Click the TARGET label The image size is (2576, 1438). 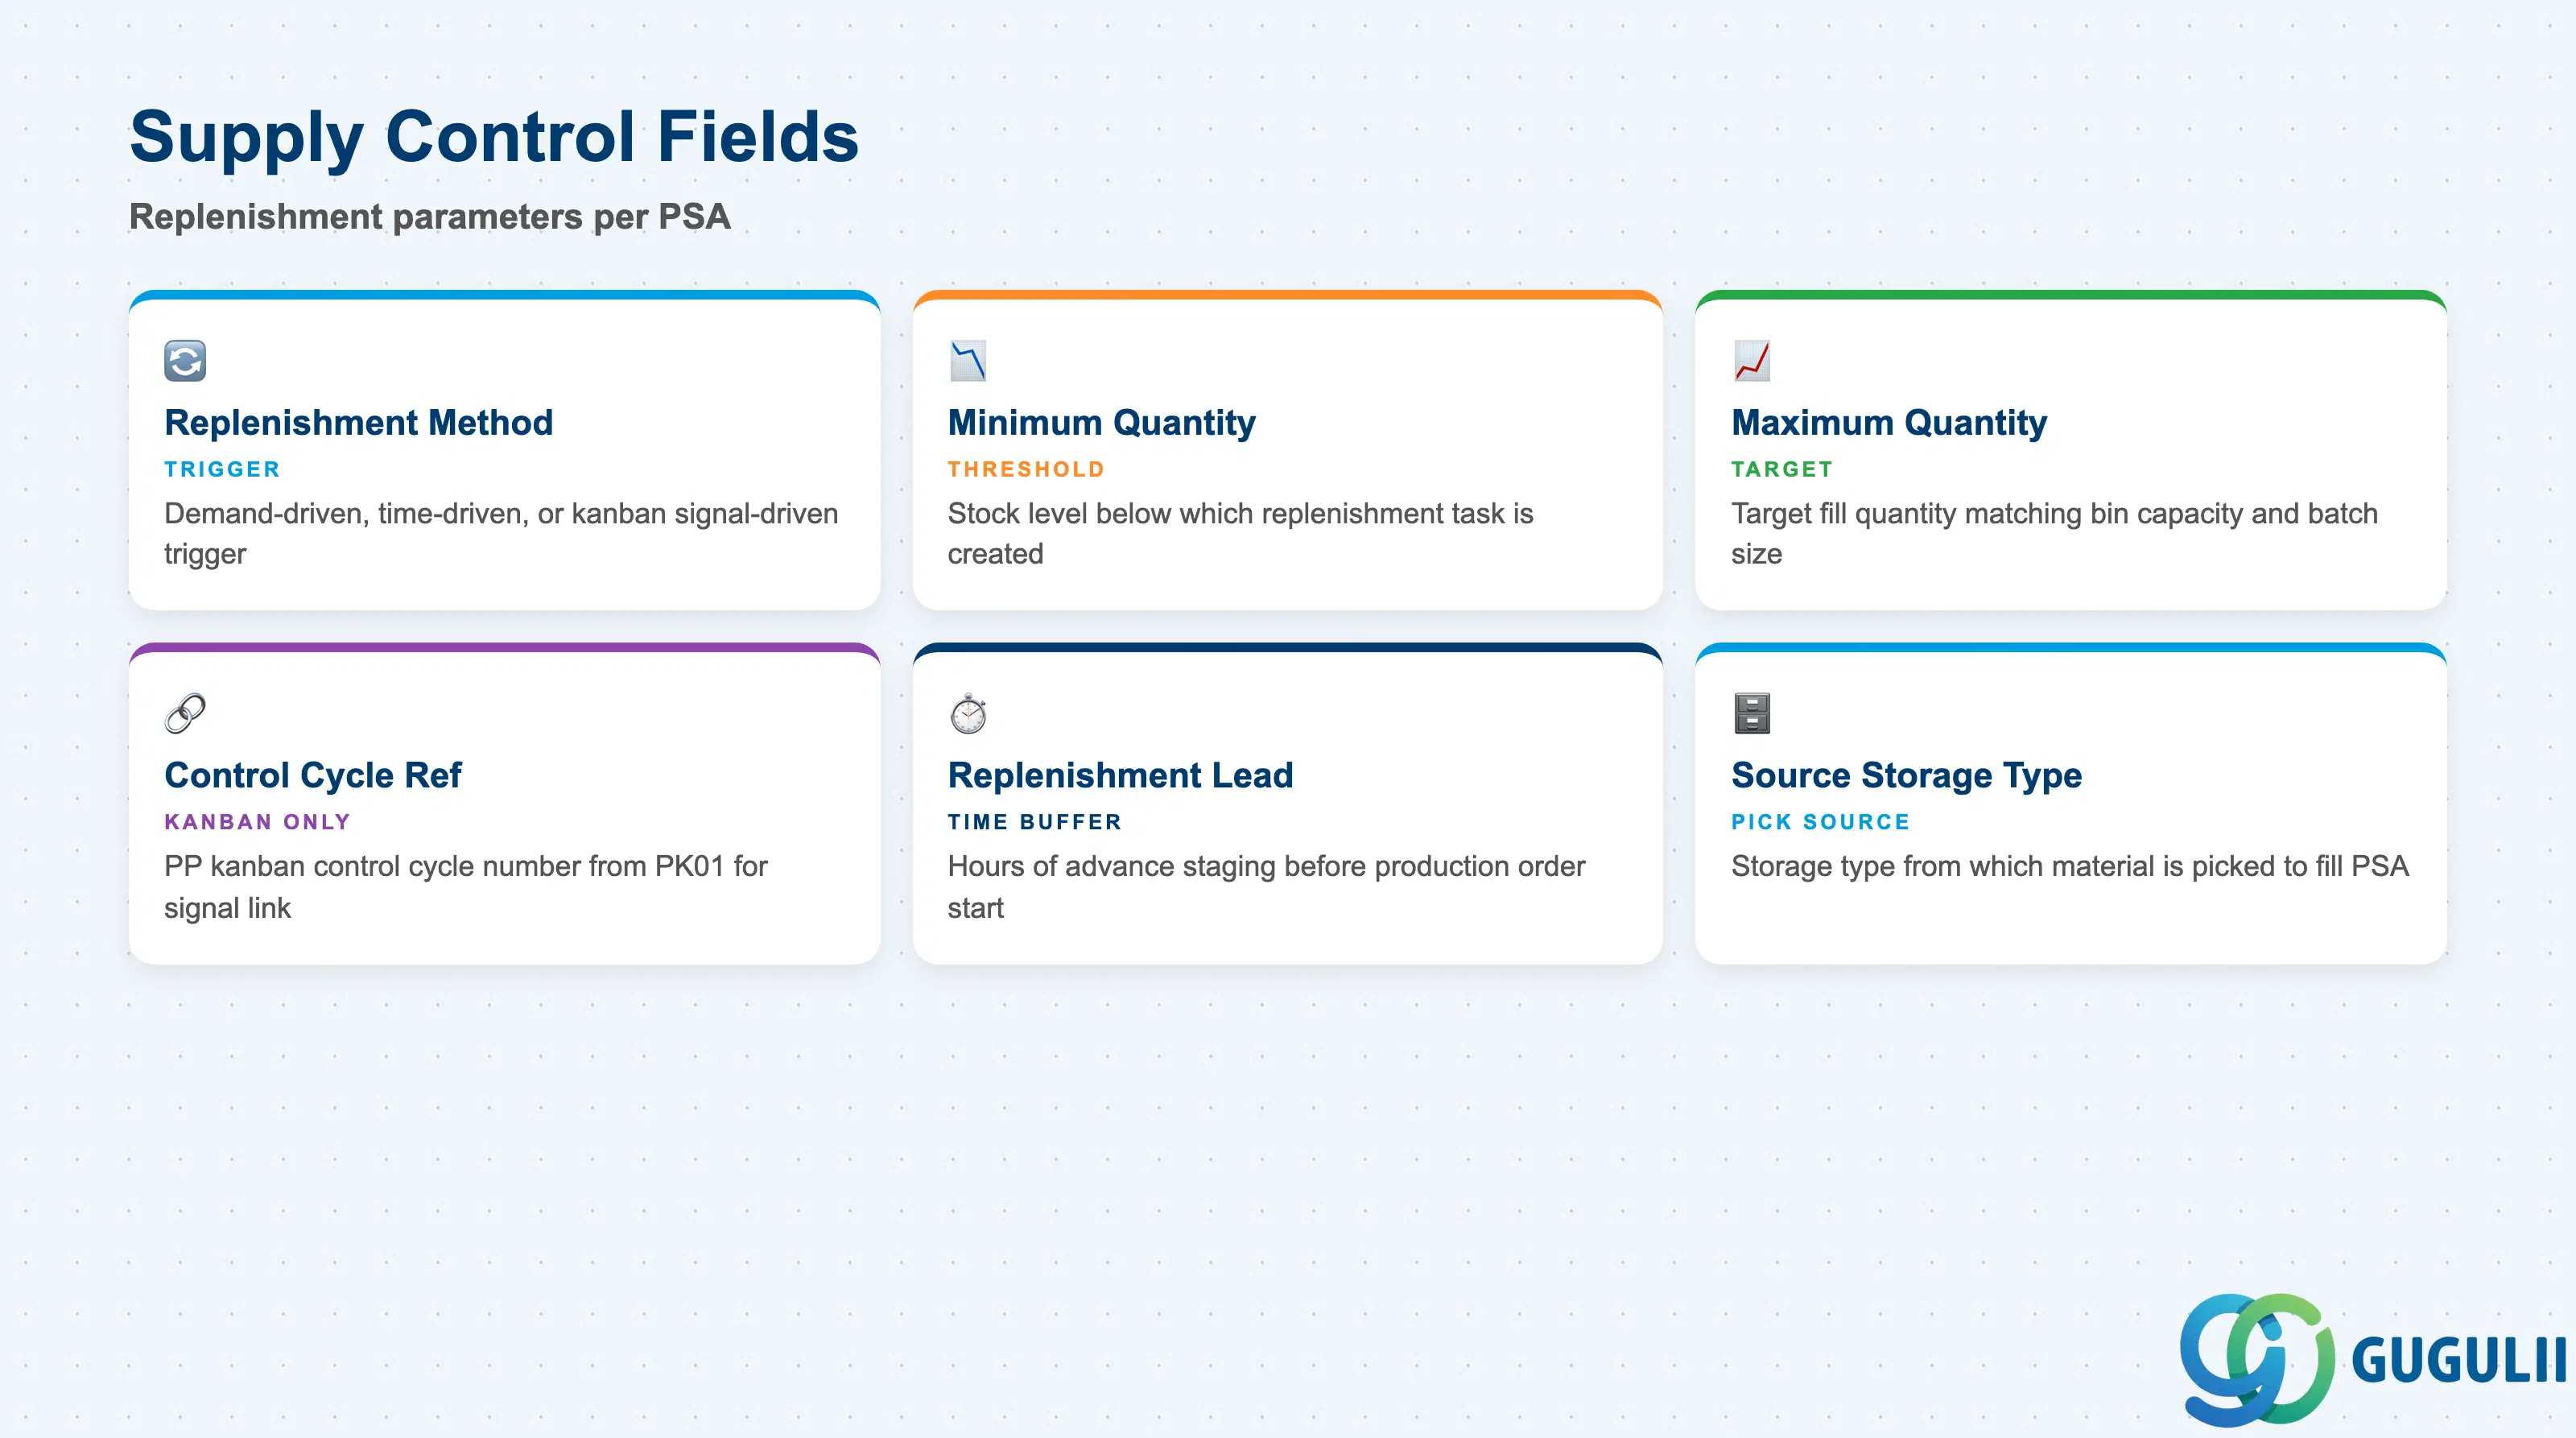click(1782, 469)
